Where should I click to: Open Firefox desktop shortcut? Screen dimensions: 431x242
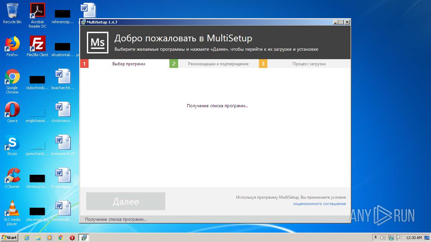12,46
